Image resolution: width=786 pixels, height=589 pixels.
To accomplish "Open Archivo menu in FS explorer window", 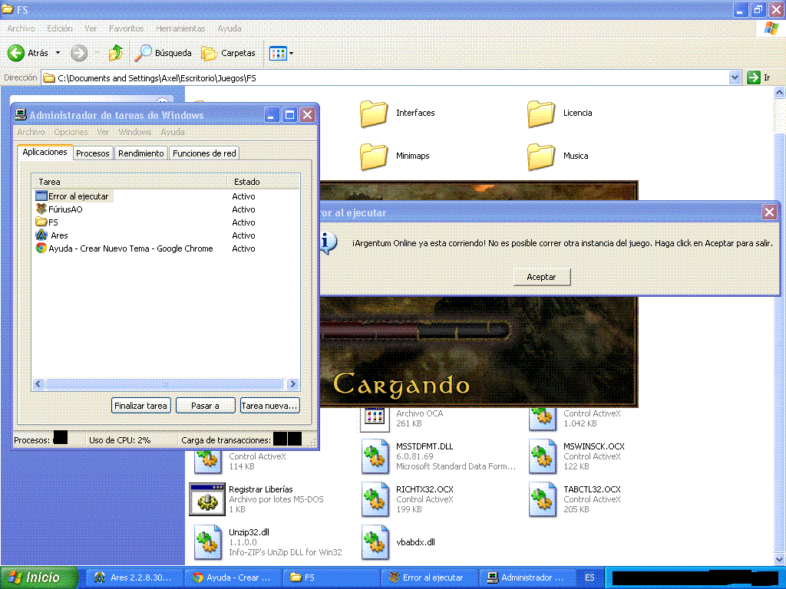I will [21, 28].
